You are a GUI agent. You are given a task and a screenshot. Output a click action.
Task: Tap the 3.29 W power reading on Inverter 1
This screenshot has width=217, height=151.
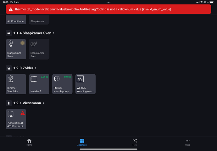tap(44, 77)
